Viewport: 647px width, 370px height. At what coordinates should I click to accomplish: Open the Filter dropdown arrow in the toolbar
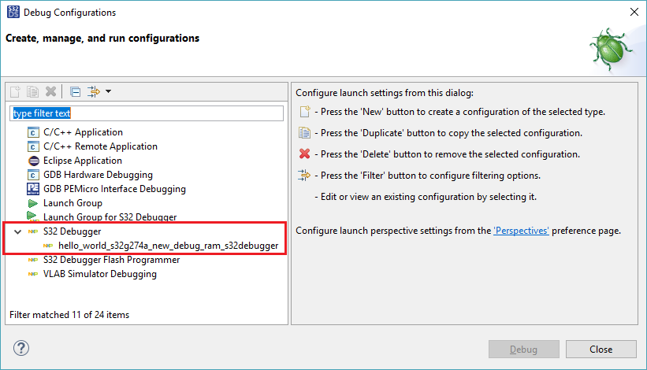click(x=109, y=91)
